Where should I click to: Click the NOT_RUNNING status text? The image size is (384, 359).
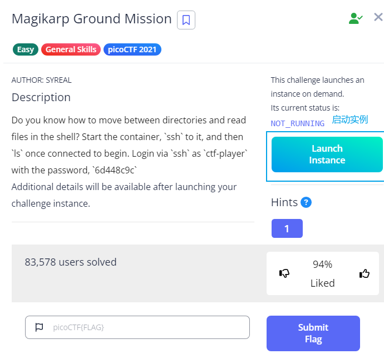pyautogui.click(x=297, y=123)
